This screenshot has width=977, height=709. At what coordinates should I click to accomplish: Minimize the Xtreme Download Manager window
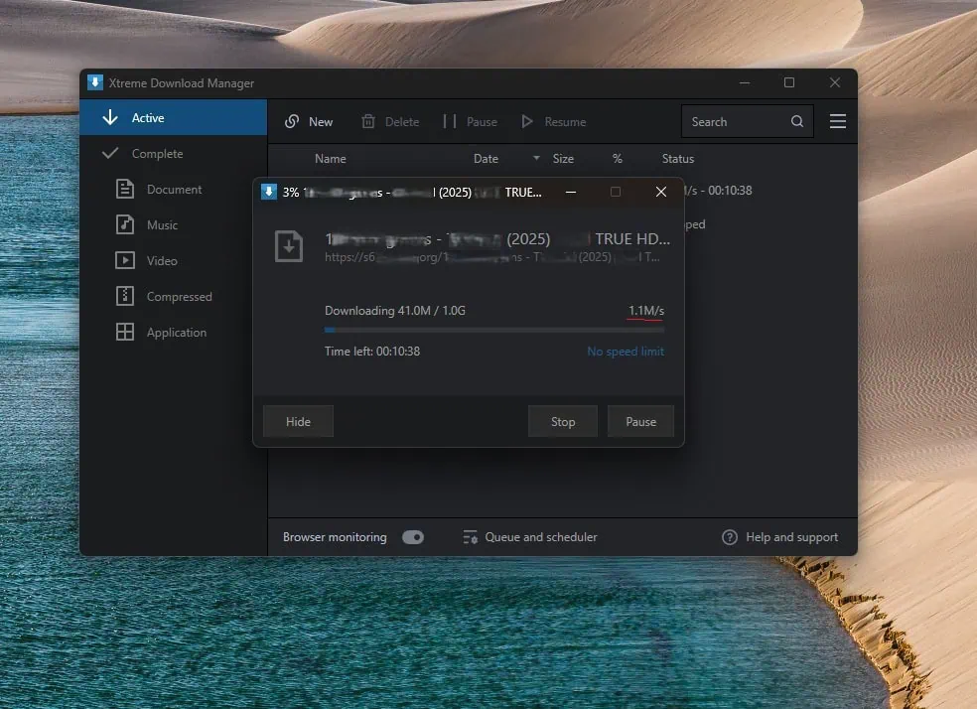point(745,82)
